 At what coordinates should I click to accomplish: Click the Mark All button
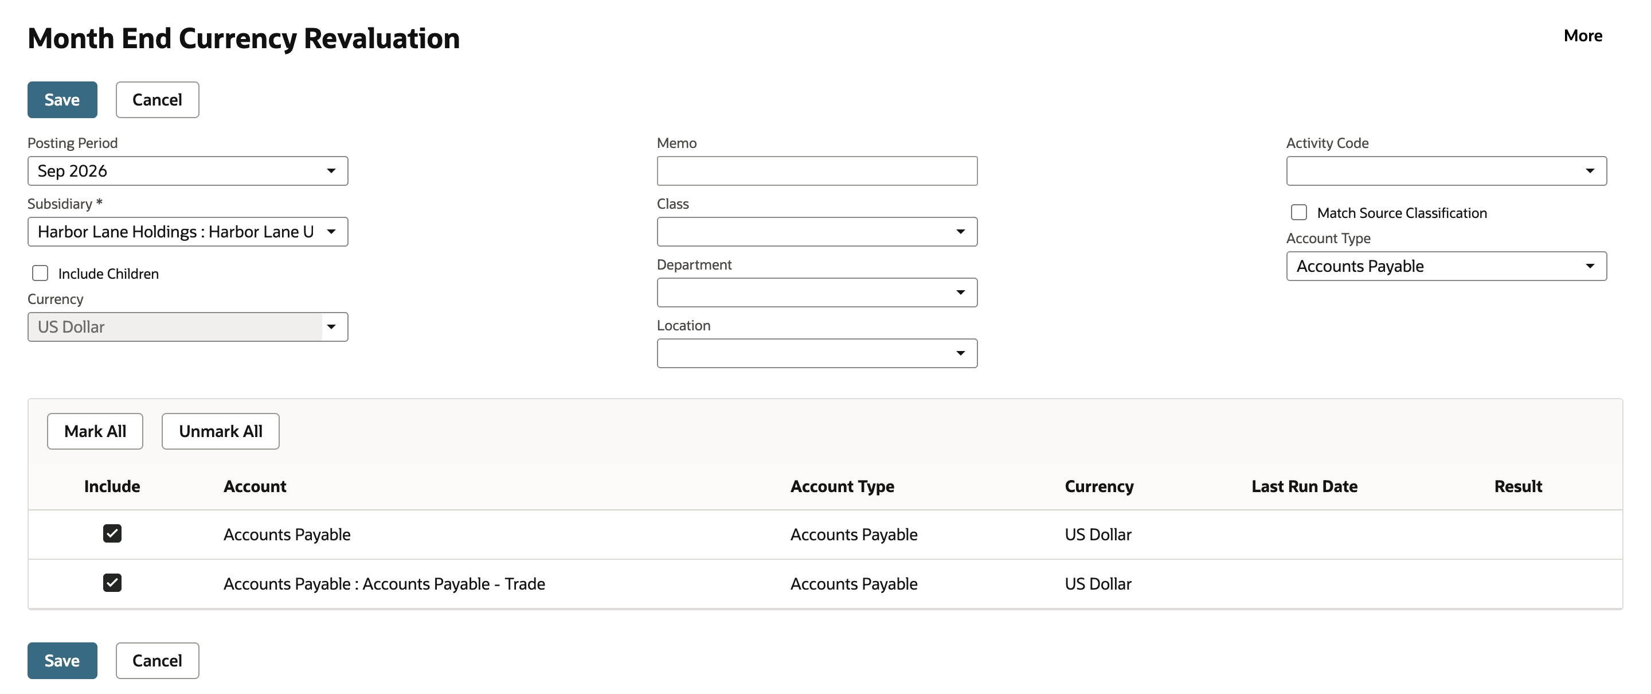click(x=95, y=431)
